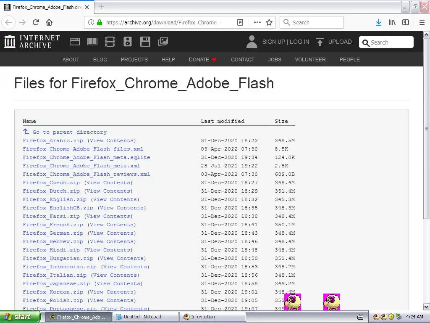Download Firefox_Japanese.zip file link
The image size is (430, 323).
click(56, 283)
